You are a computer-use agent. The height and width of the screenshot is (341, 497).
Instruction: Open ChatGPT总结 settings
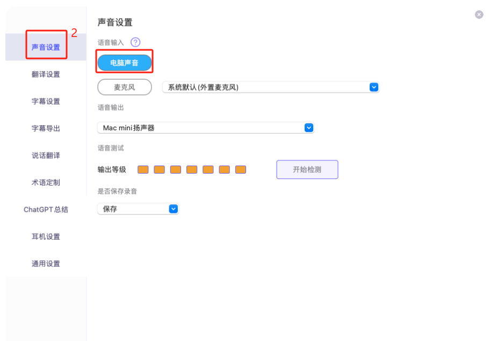coord(46,210)
